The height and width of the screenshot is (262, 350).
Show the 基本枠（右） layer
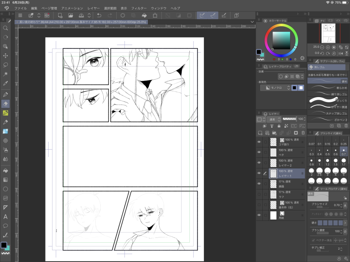point(259,205)
